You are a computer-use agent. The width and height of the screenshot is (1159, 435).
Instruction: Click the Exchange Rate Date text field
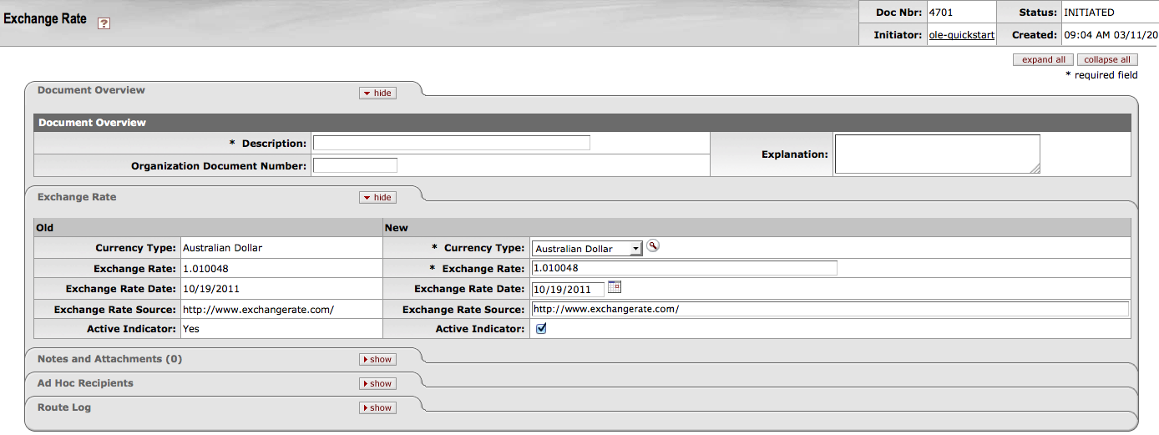pos(567,290)
